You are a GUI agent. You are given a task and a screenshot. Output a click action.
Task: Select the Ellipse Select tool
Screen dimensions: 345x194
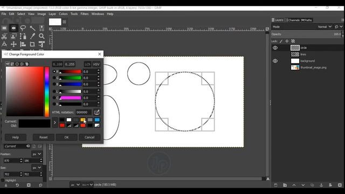13,28
